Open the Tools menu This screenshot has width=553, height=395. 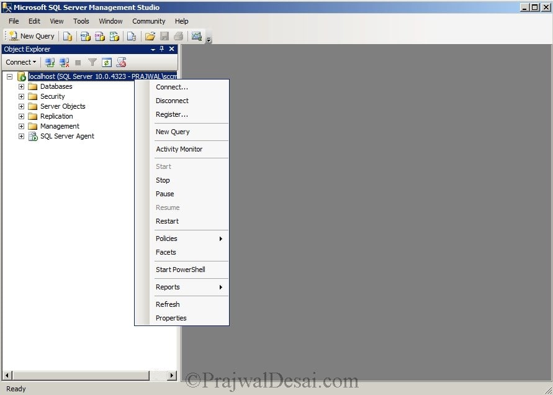coord(81,21)
